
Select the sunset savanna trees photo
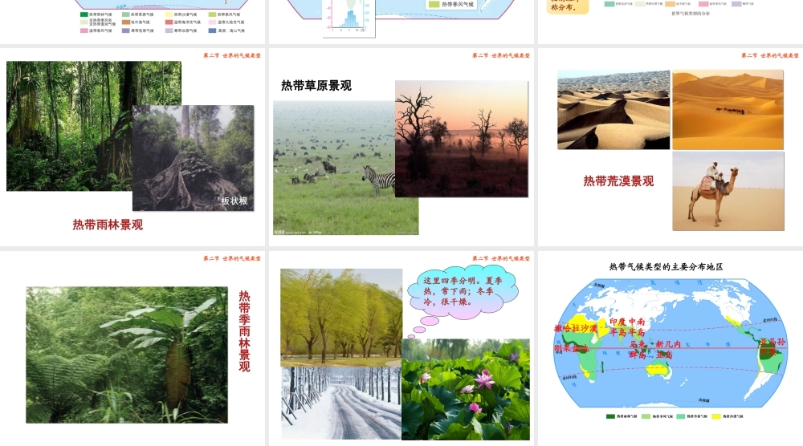point(462,139)
